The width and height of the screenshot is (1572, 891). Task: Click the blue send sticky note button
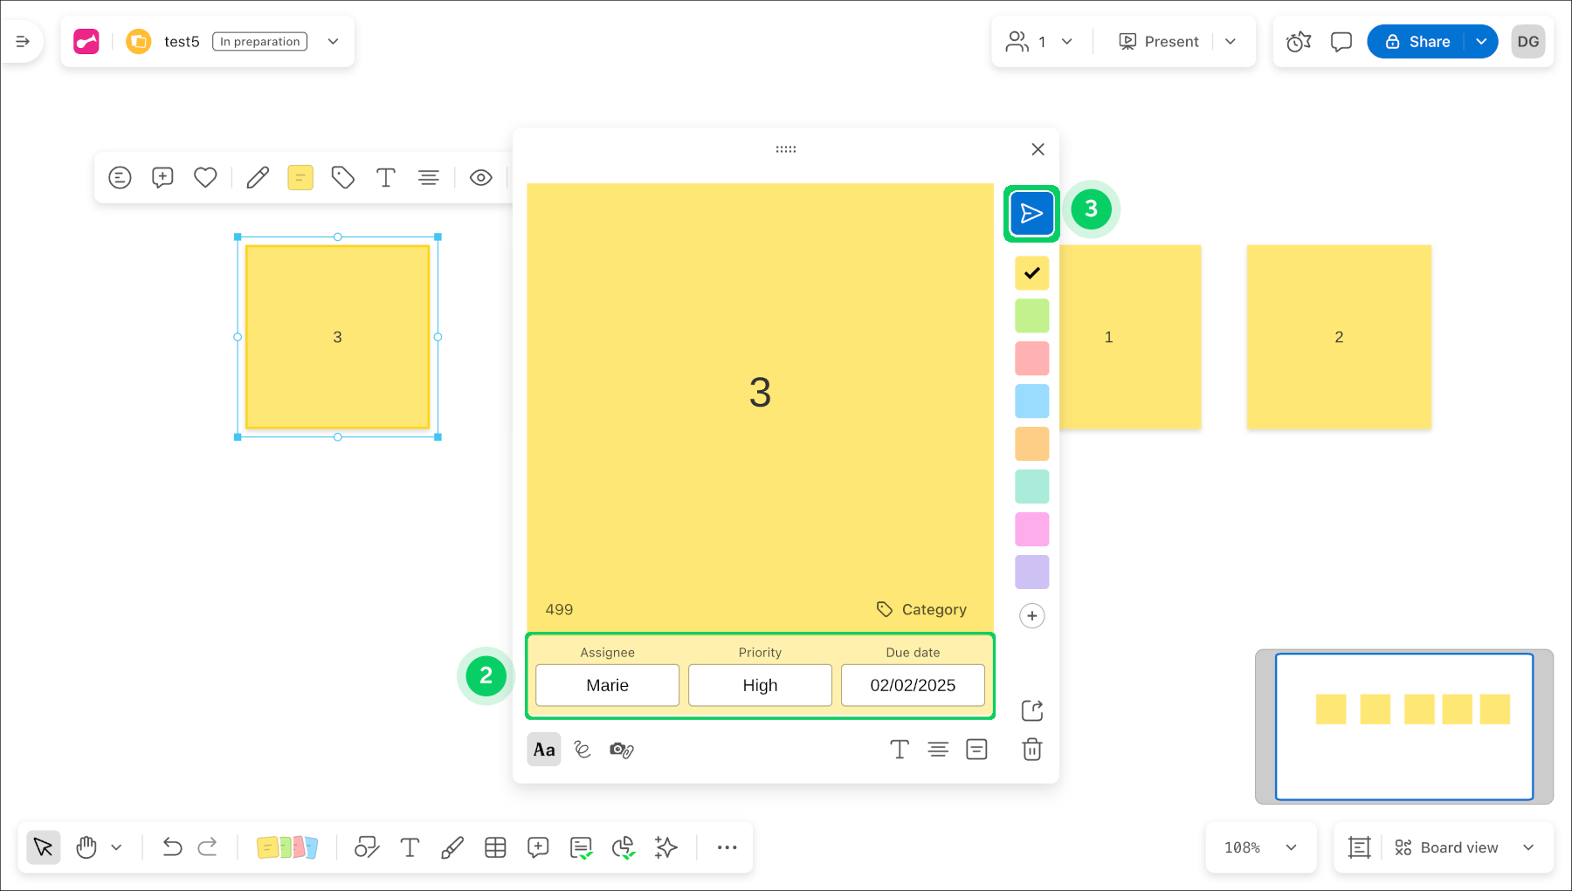coord(1031,214)
